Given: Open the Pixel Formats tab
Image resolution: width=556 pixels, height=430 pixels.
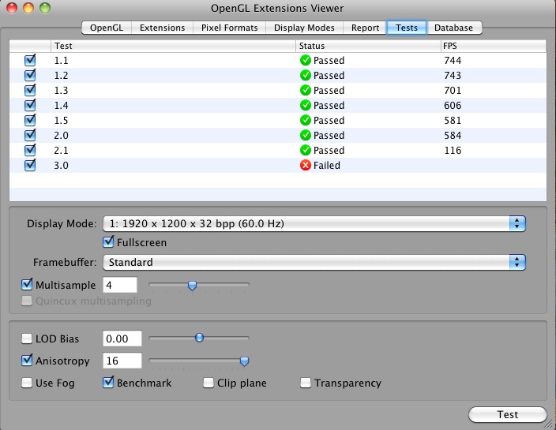Looking at the screenshot, I should pyautogui.click(x=229, y=28).
